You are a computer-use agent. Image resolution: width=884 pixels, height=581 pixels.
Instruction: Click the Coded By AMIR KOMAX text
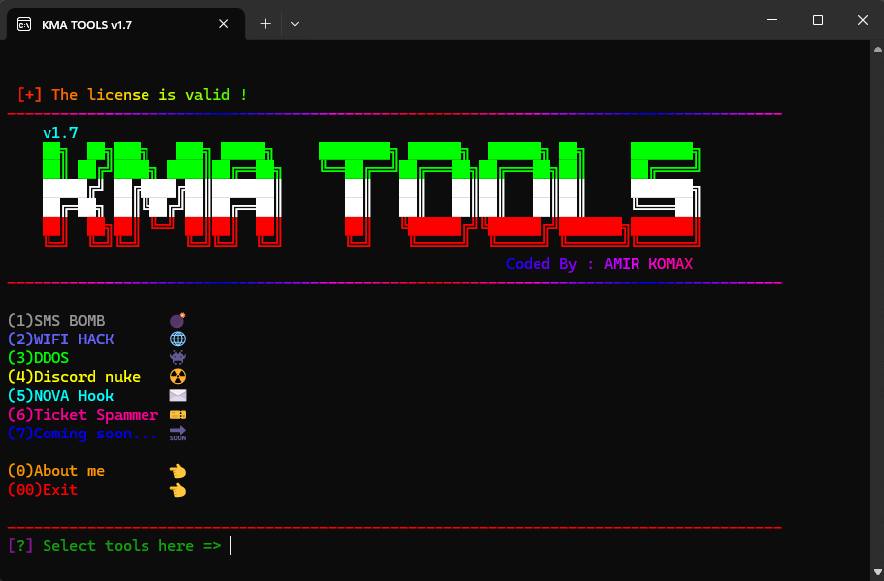click(599, 264)
